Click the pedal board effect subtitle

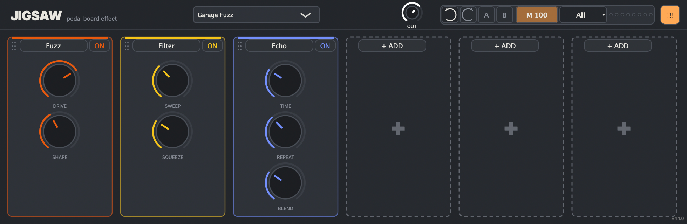91,19
